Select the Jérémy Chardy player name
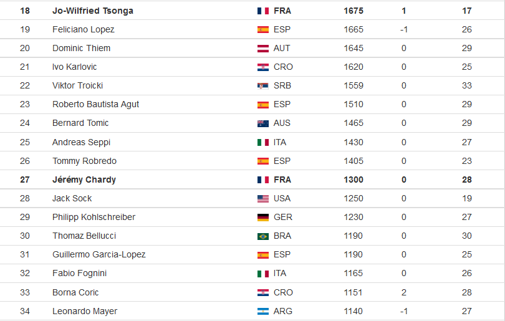The image size is (505, 321). pyautogui.click(x=84, y=180)
